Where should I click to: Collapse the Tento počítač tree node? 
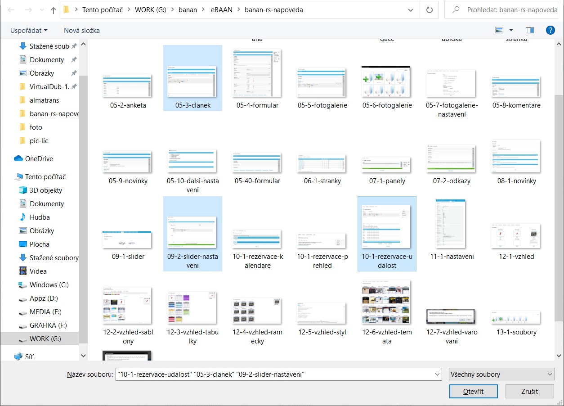pyautogui.click(x=9, y=177)
